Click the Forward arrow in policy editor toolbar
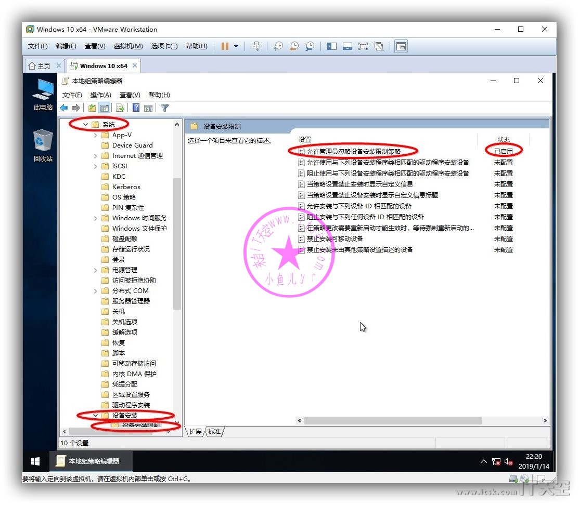579x505 pixels. click(76, 108)
